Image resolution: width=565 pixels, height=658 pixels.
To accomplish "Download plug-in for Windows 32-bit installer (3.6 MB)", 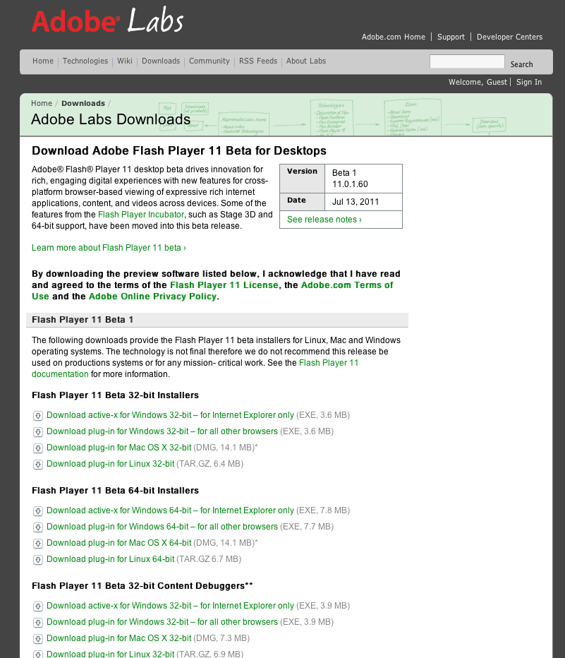I will [x=162, y=431].
